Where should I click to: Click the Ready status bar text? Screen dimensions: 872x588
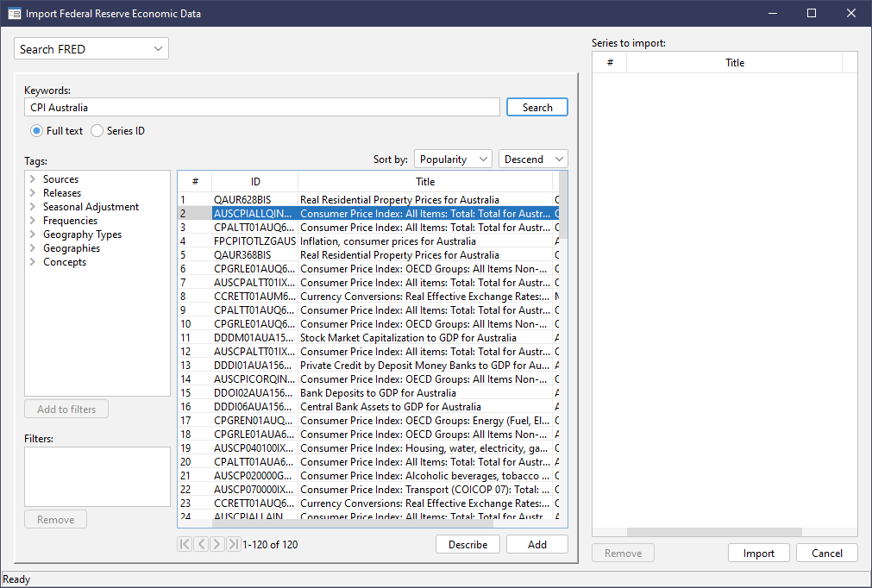click(x=16, y=579)
